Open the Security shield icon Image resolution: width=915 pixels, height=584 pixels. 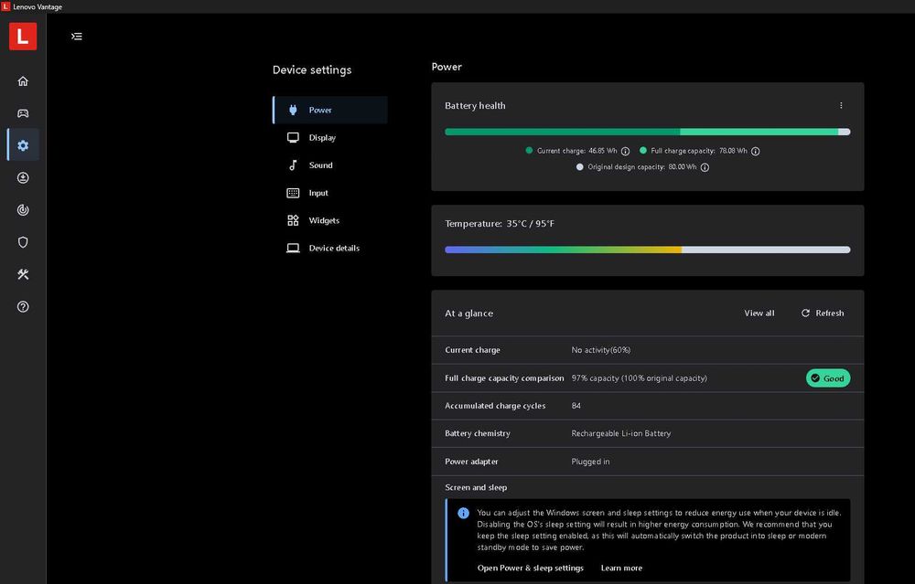tap(23, 242)
